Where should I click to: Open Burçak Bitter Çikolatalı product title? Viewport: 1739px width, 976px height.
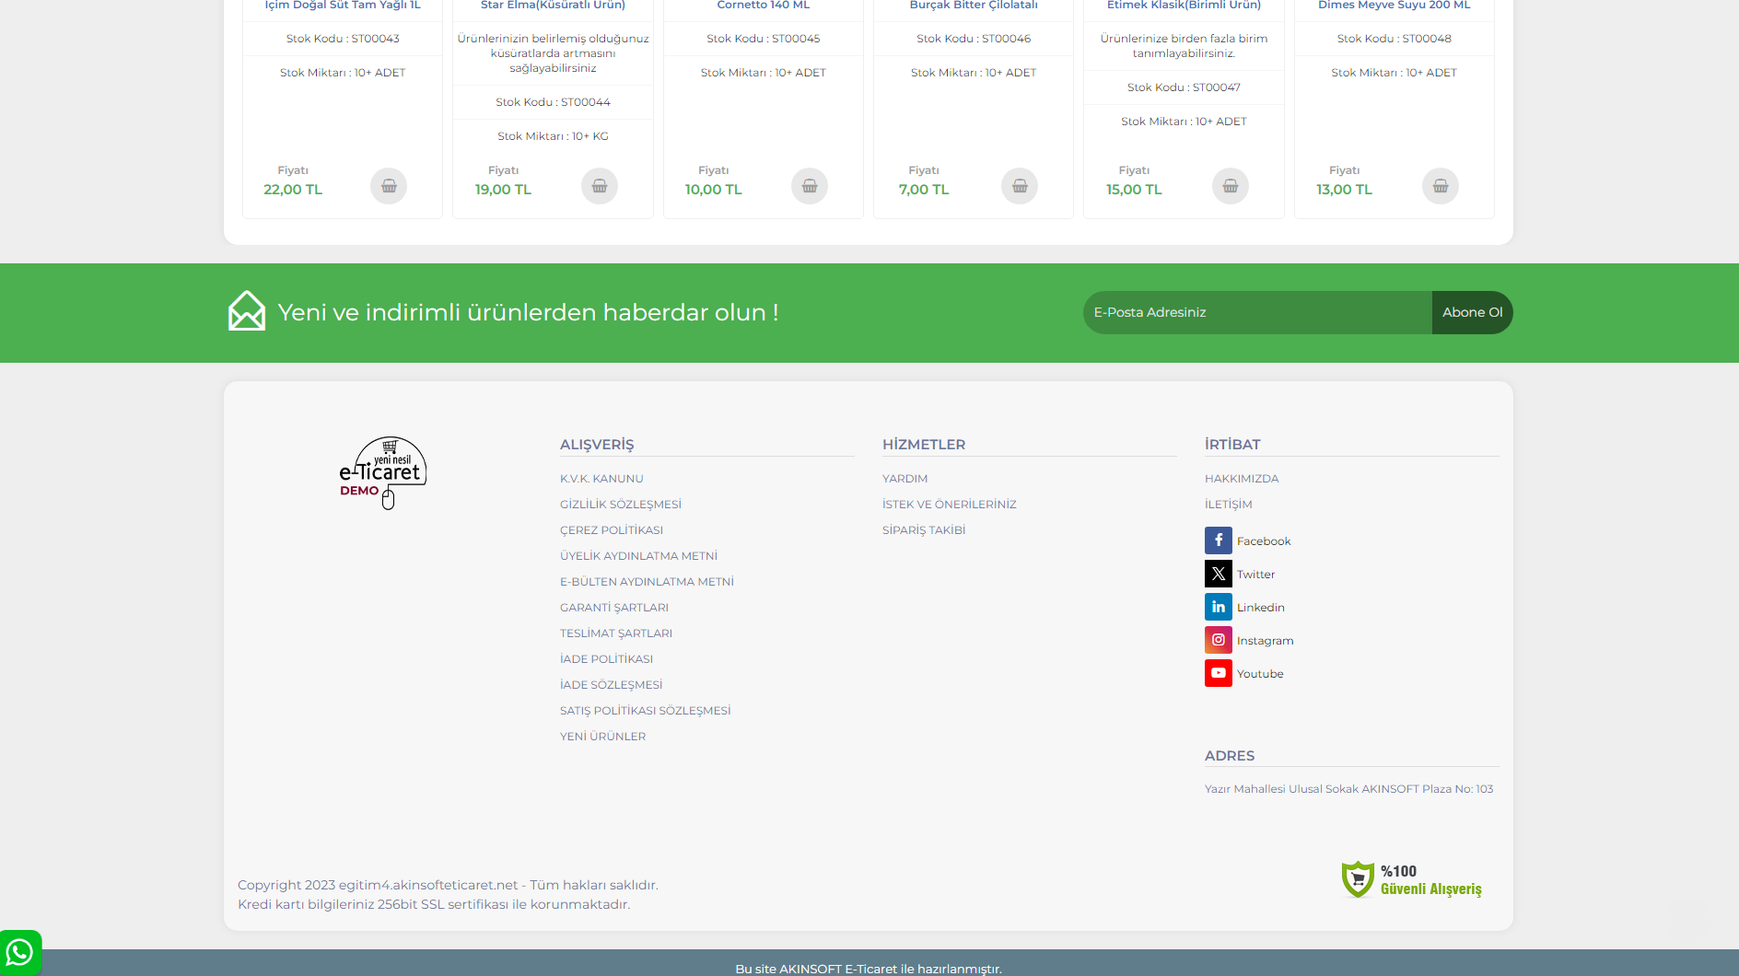tap(974, 6)
